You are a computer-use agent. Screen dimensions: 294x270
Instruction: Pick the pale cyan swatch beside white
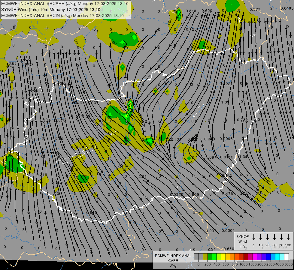pos(282,257)
